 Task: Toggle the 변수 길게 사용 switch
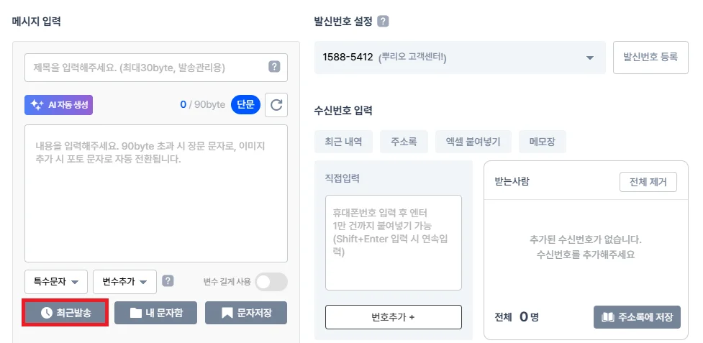[x=271, y=282]
